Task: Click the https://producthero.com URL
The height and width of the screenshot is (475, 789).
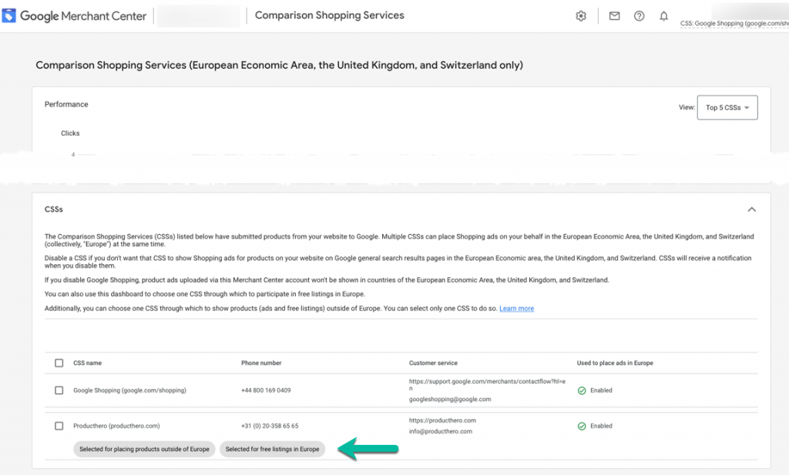Action: [x=442, y=420]
